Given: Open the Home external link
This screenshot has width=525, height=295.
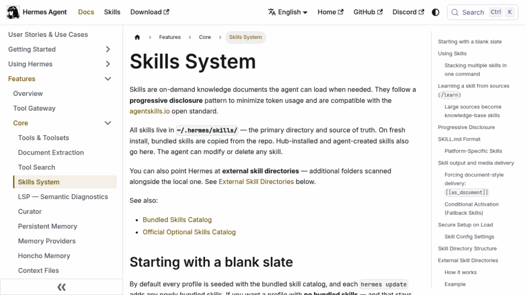Looking at the screenshot, I should [331, 12].
